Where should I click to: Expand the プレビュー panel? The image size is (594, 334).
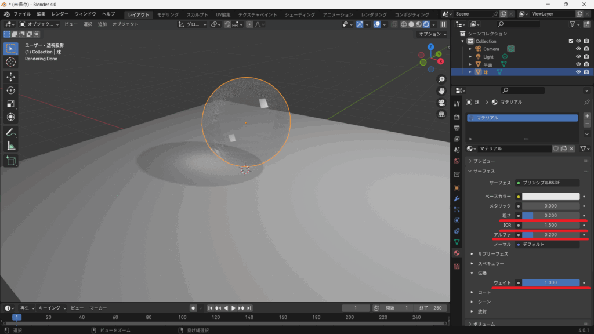tap(484, 161)
